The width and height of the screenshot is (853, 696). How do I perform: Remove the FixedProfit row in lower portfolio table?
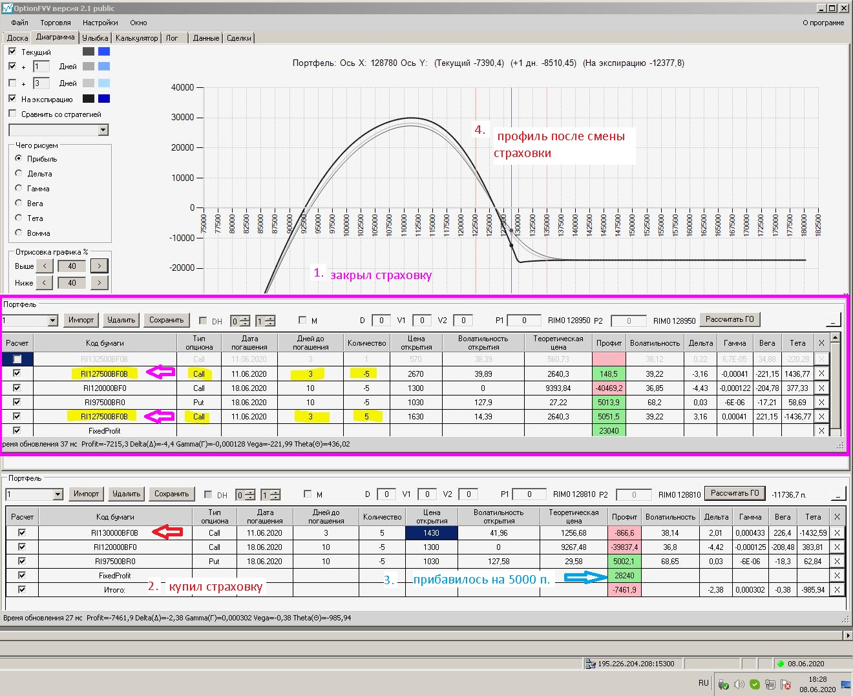pyautogui.click(x=837, y=575)
